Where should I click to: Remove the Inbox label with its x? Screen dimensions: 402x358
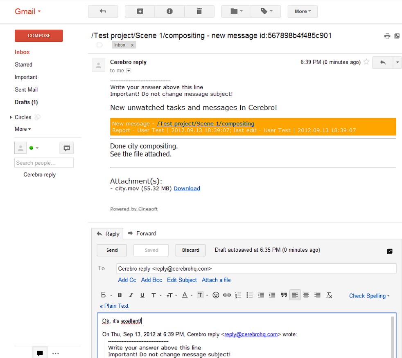click(x=132, y=45)
